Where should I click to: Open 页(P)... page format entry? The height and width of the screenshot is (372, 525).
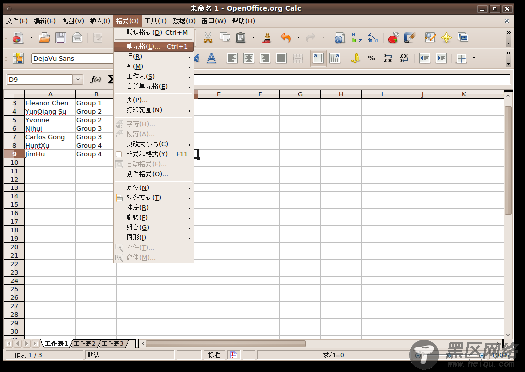point(154,100)
